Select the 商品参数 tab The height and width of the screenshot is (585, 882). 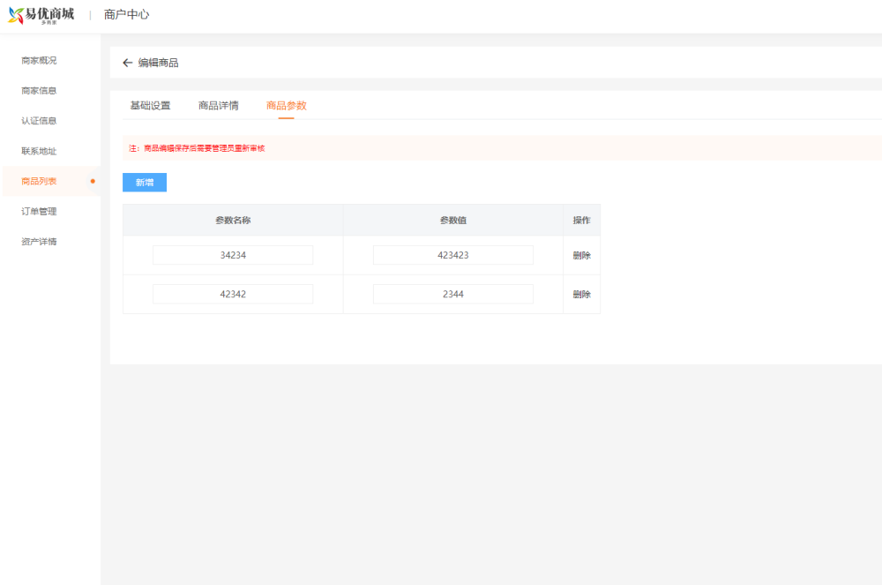(287, 106)
